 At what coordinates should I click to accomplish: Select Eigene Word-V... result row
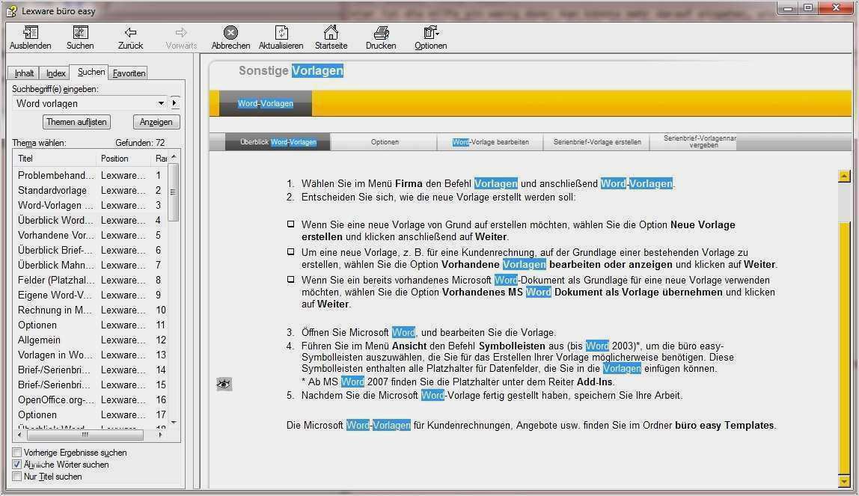pyautogui.click(x=91, y=295)
